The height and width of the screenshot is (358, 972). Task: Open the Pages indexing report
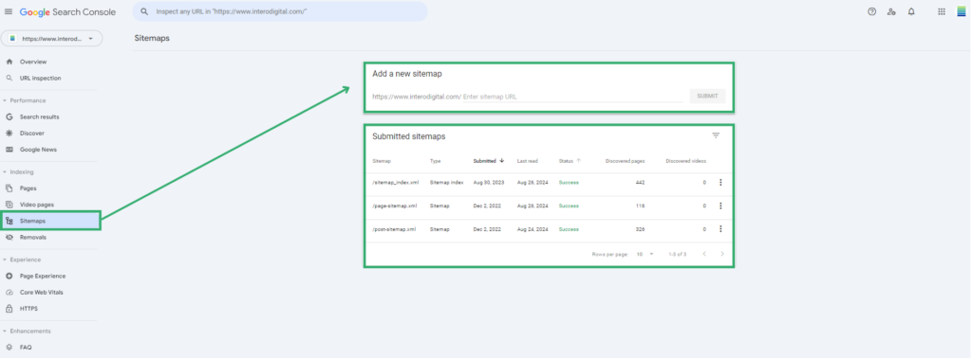28,188
